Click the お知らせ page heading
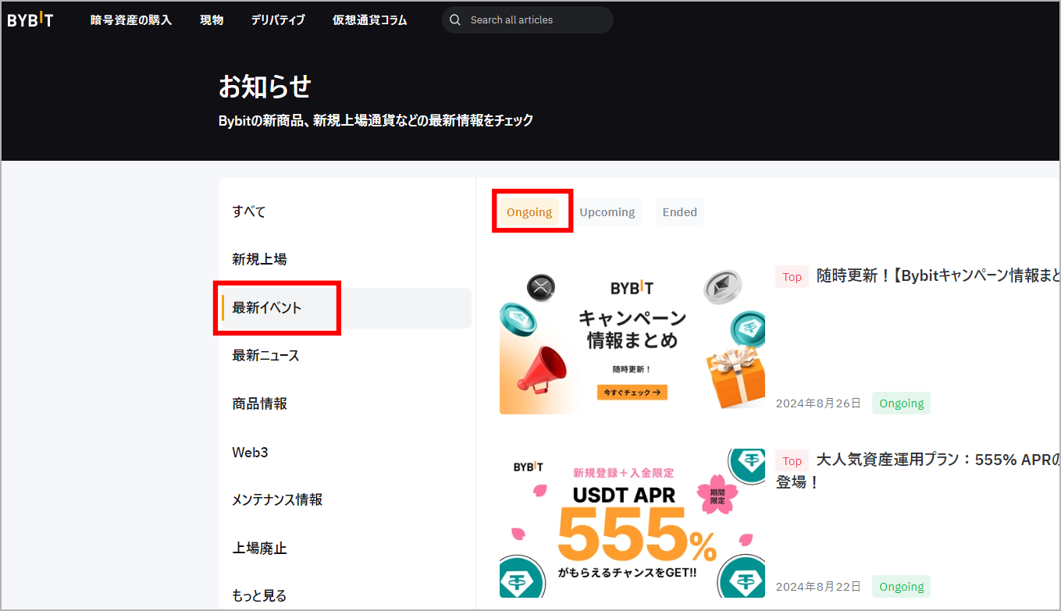 (x=265, y=87)
